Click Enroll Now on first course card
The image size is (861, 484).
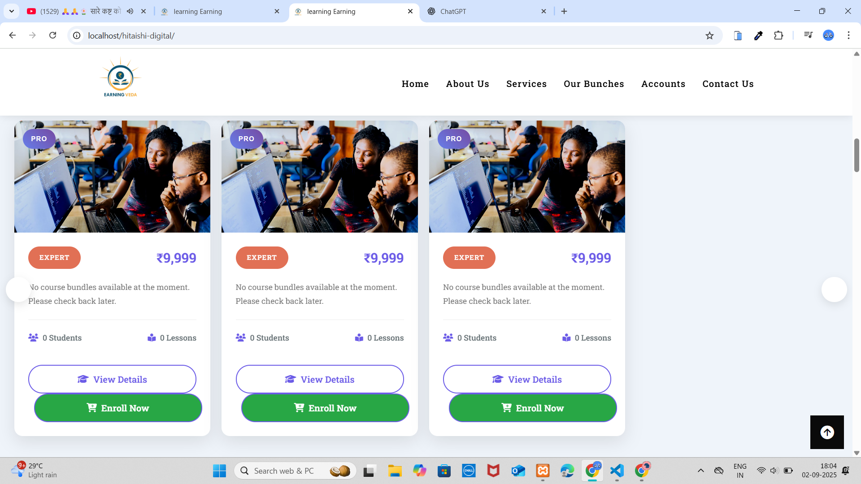pyautogui.click(x=118, y=408)
